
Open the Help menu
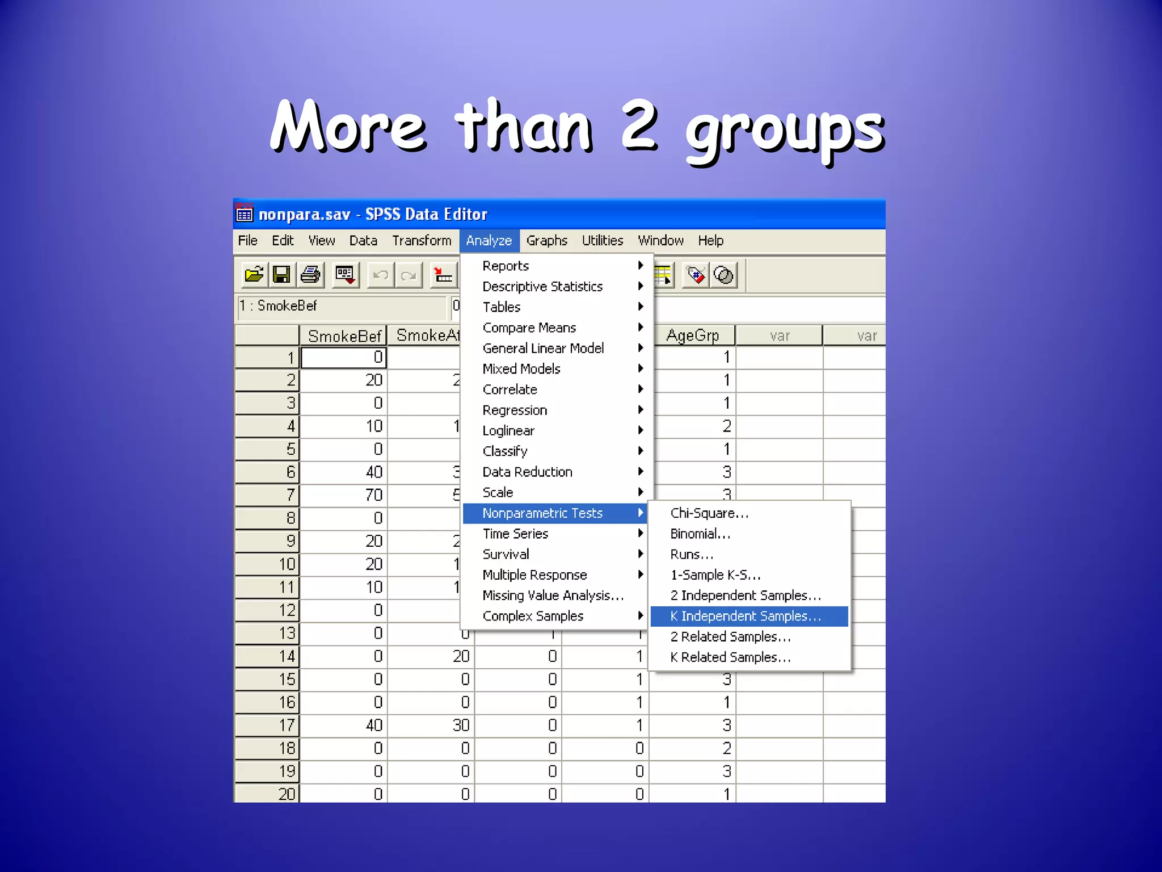coord(710,241)
